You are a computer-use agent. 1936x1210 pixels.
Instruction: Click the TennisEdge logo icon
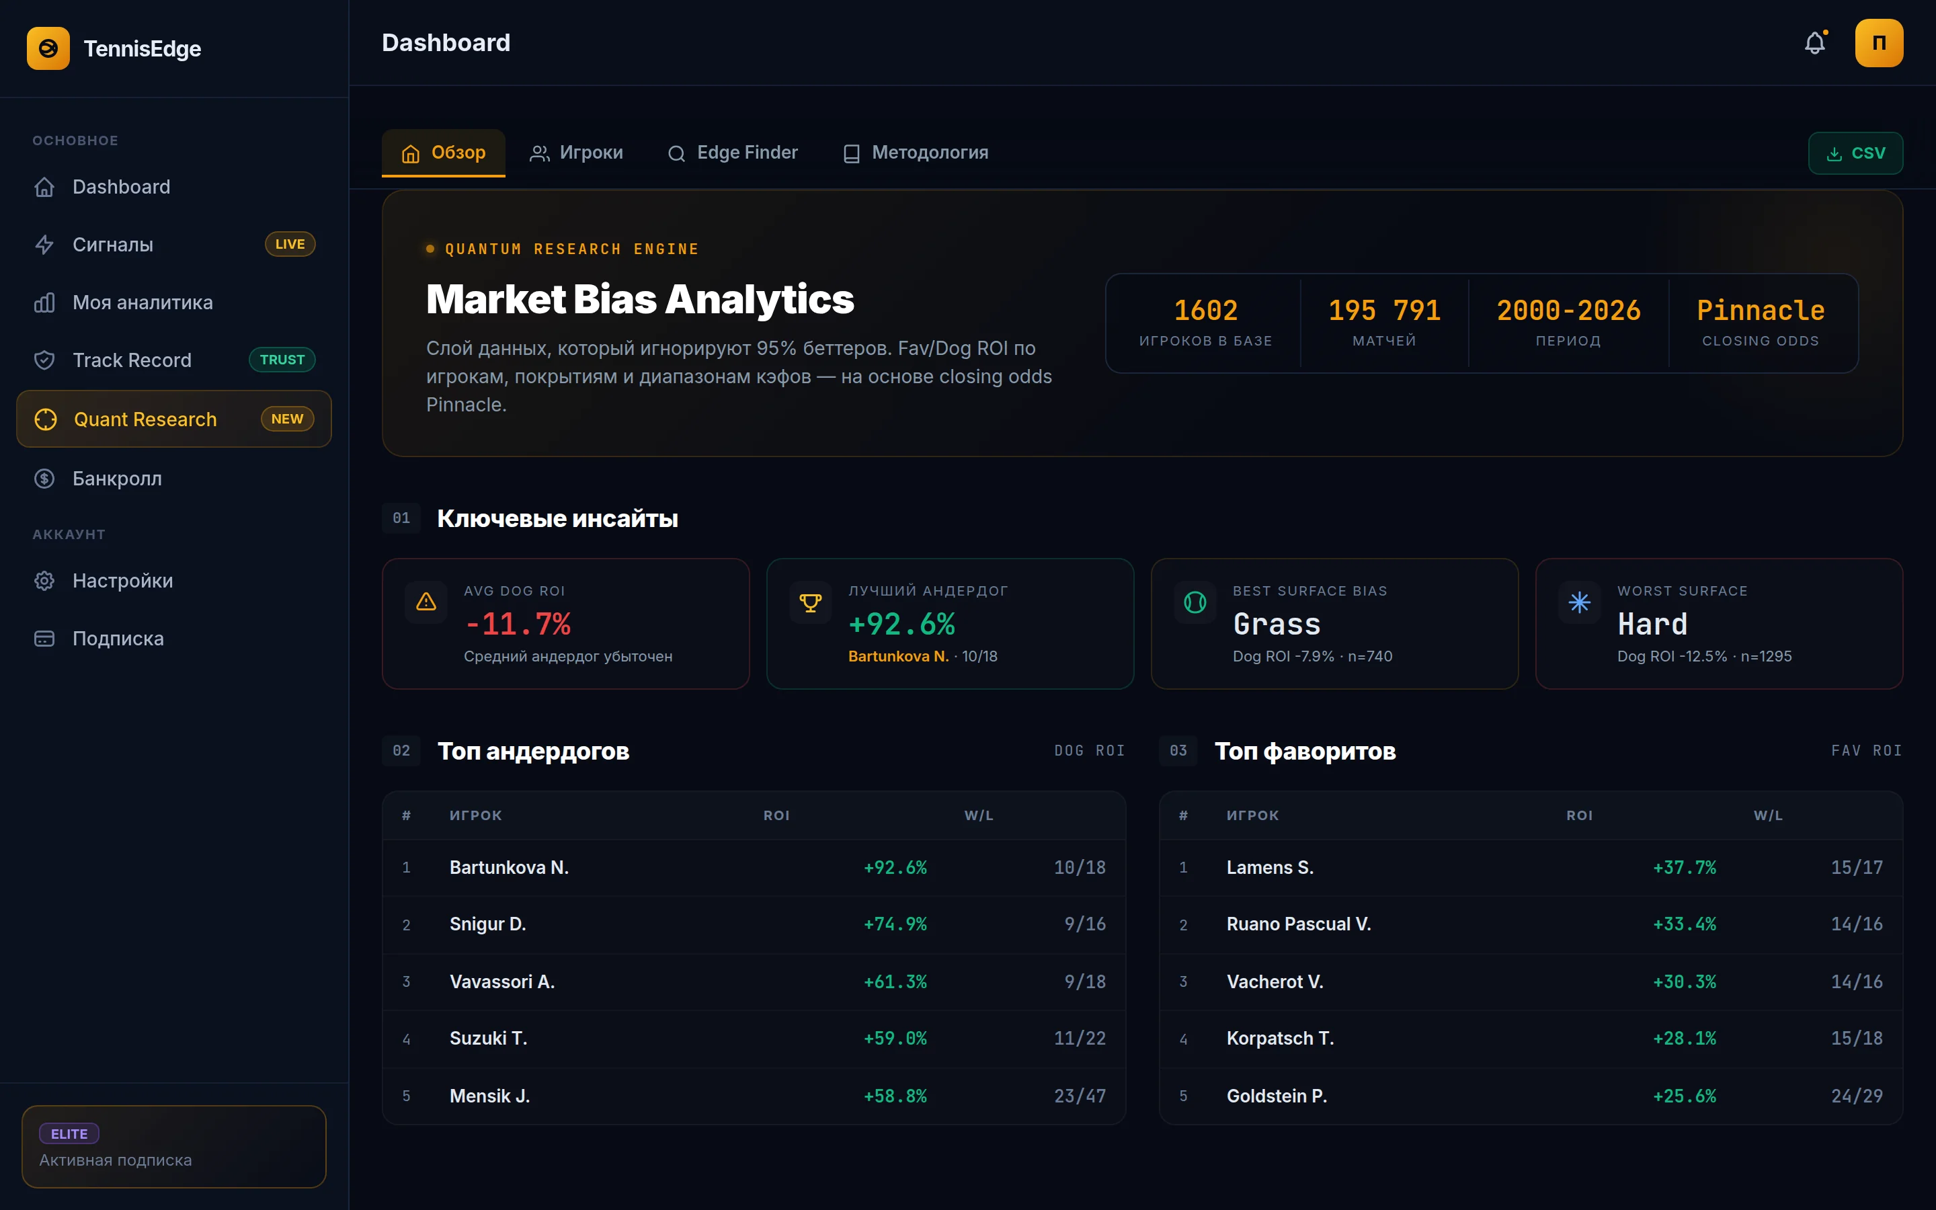point(48,48)
